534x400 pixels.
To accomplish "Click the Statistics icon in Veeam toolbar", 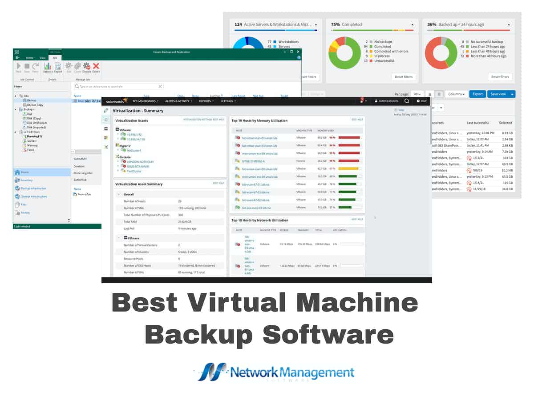I will (x=48, y=67).
